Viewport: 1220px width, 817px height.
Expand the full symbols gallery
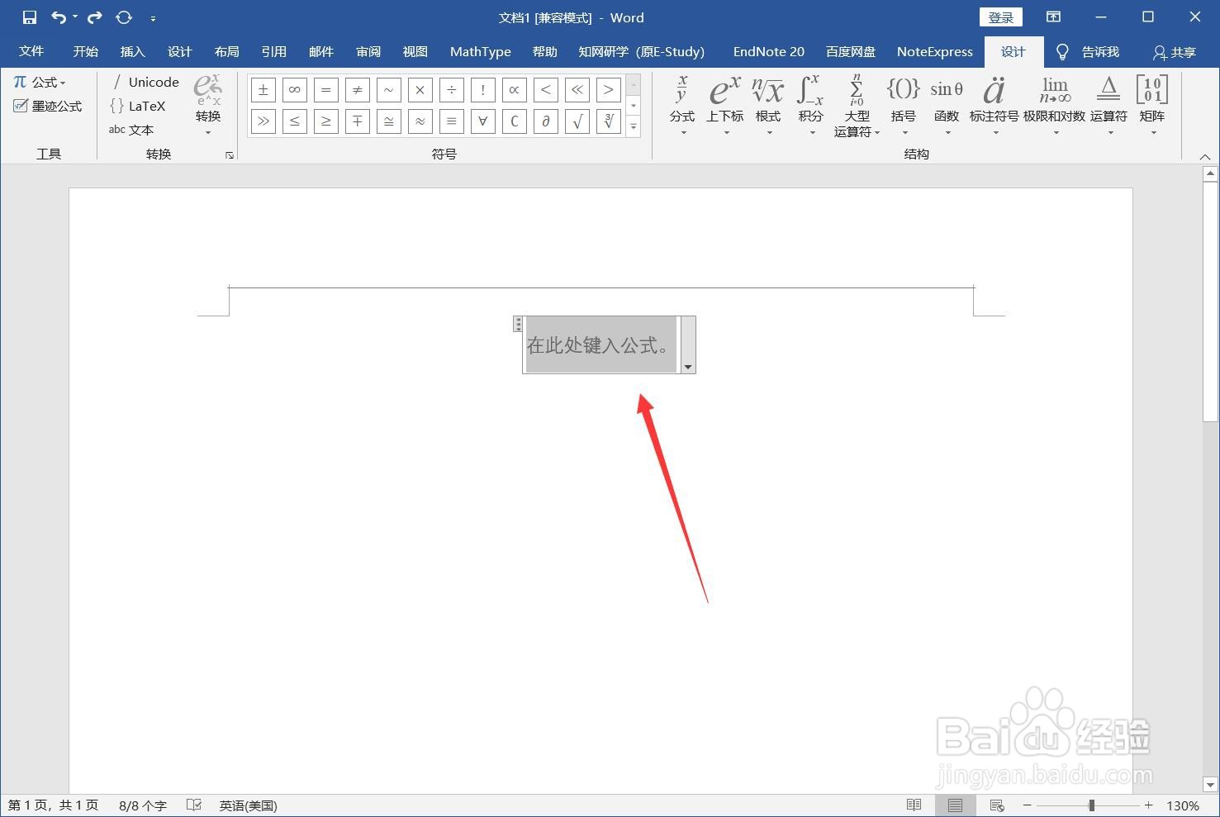(x=634, y=126)
